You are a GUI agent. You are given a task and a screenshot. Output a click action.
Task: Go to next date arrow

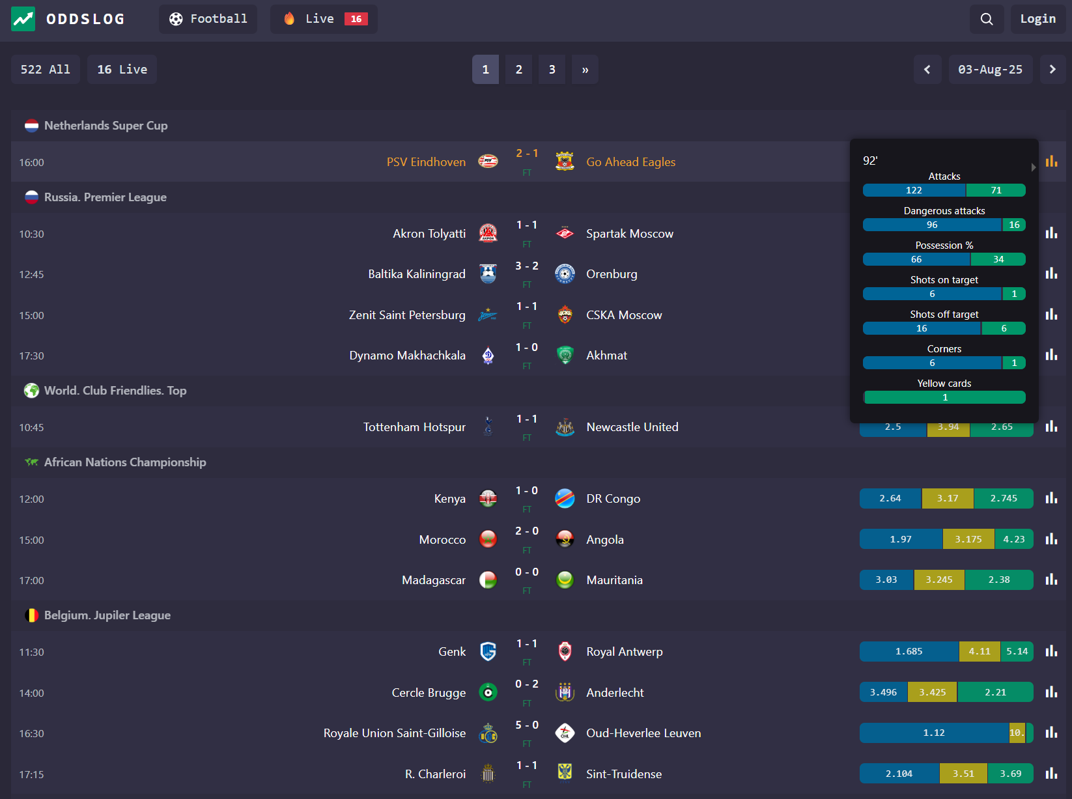pos(1052,69)
